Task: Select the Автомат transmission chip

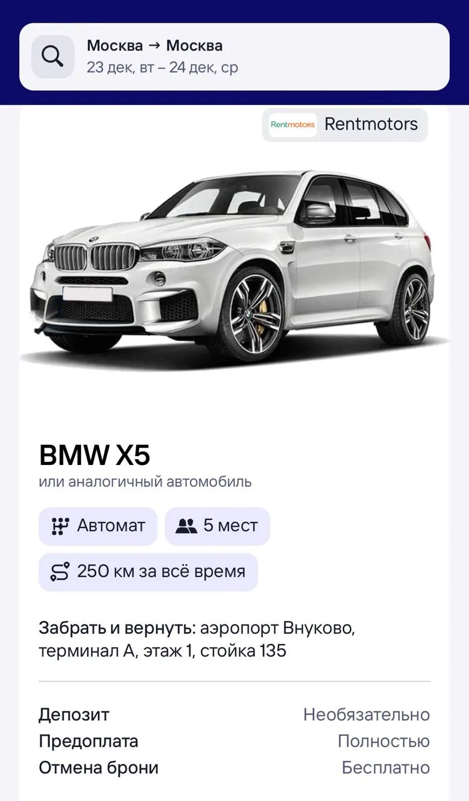Action: [x=98, y=526]
